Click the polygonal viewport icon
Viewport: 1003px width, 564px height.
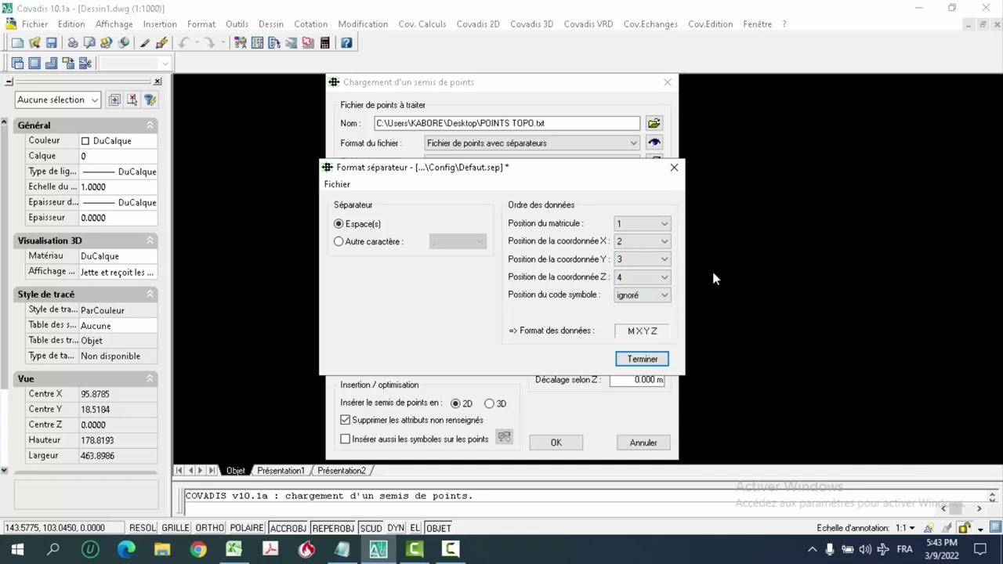[x=52, y=63]
